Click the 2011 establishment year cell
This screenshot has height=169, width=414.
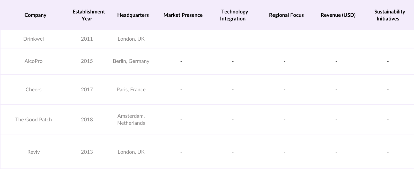coord(87,39)
